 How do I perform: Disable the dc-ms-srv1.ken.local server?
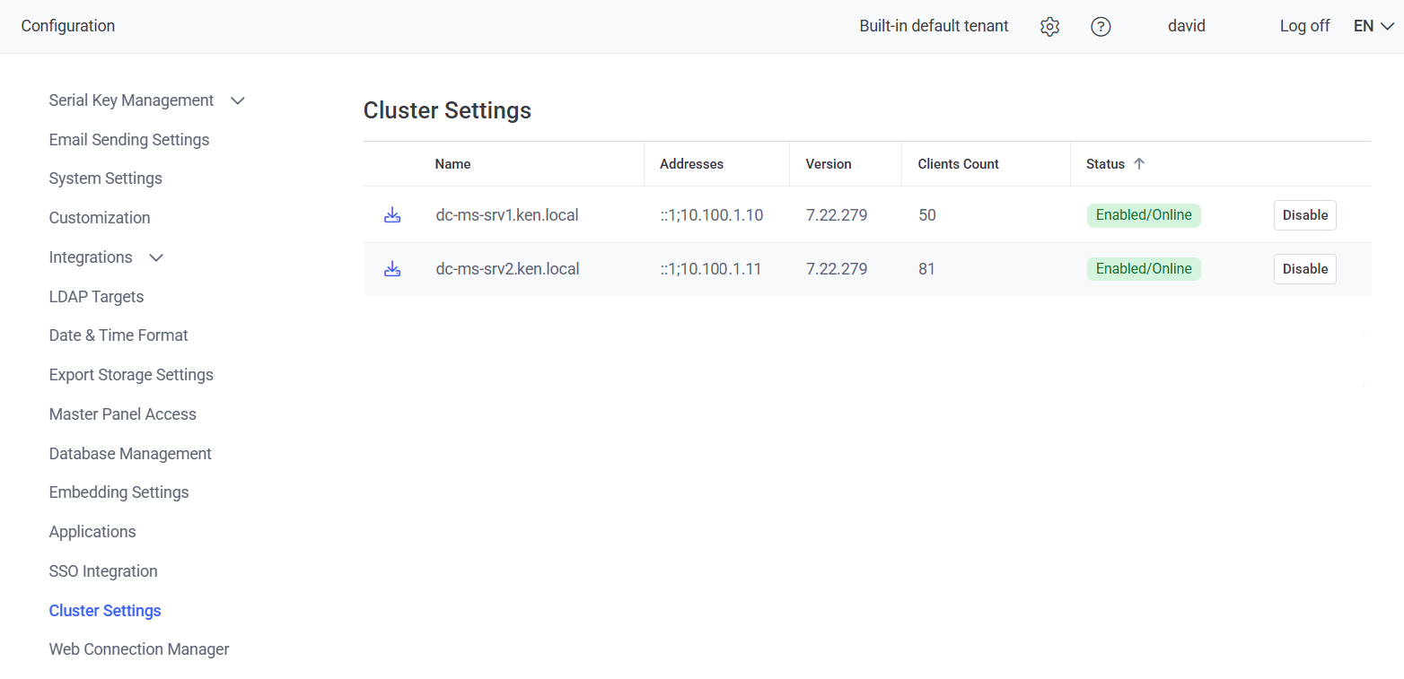(1304, 215)
